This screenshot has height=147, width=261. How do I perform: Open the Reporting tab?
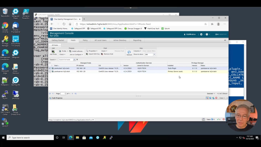point(137,40)
